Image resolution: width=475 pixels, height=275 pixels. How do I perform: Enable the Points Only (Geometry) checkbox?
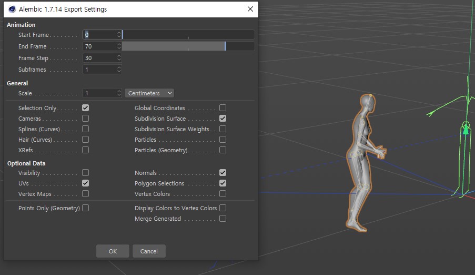pyautogui.click(x=85, y=208)
